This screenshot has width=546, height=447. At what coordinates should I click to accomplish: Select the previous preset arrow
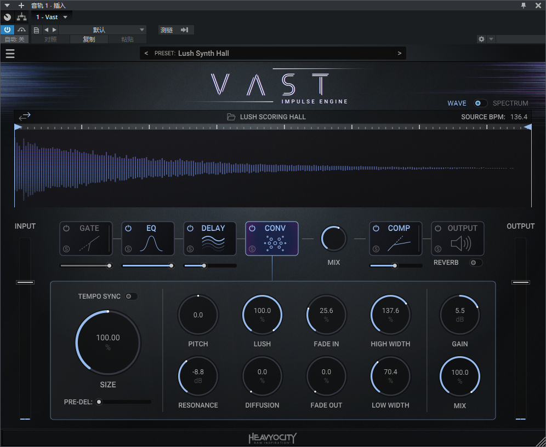[x=146, y=53]
